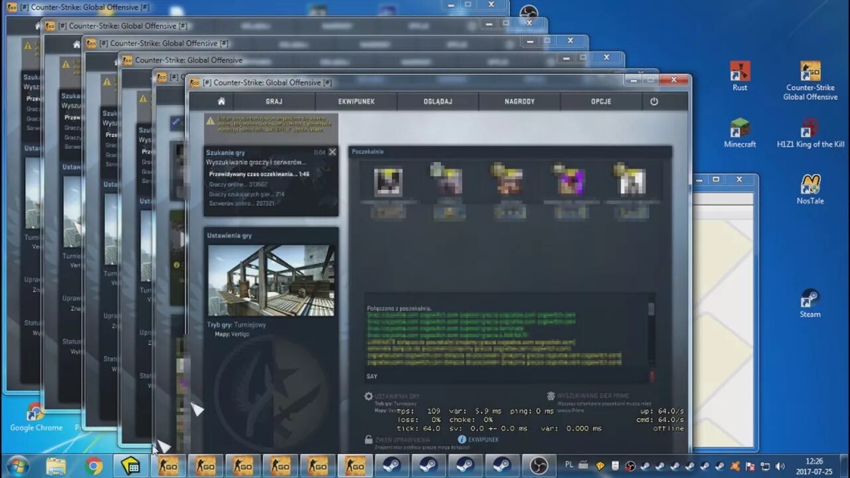The height and width of the screenshot is (478, 850).
Task: Open Counter-Strike Global Offensive desktop shortcut
Action: 810,81
